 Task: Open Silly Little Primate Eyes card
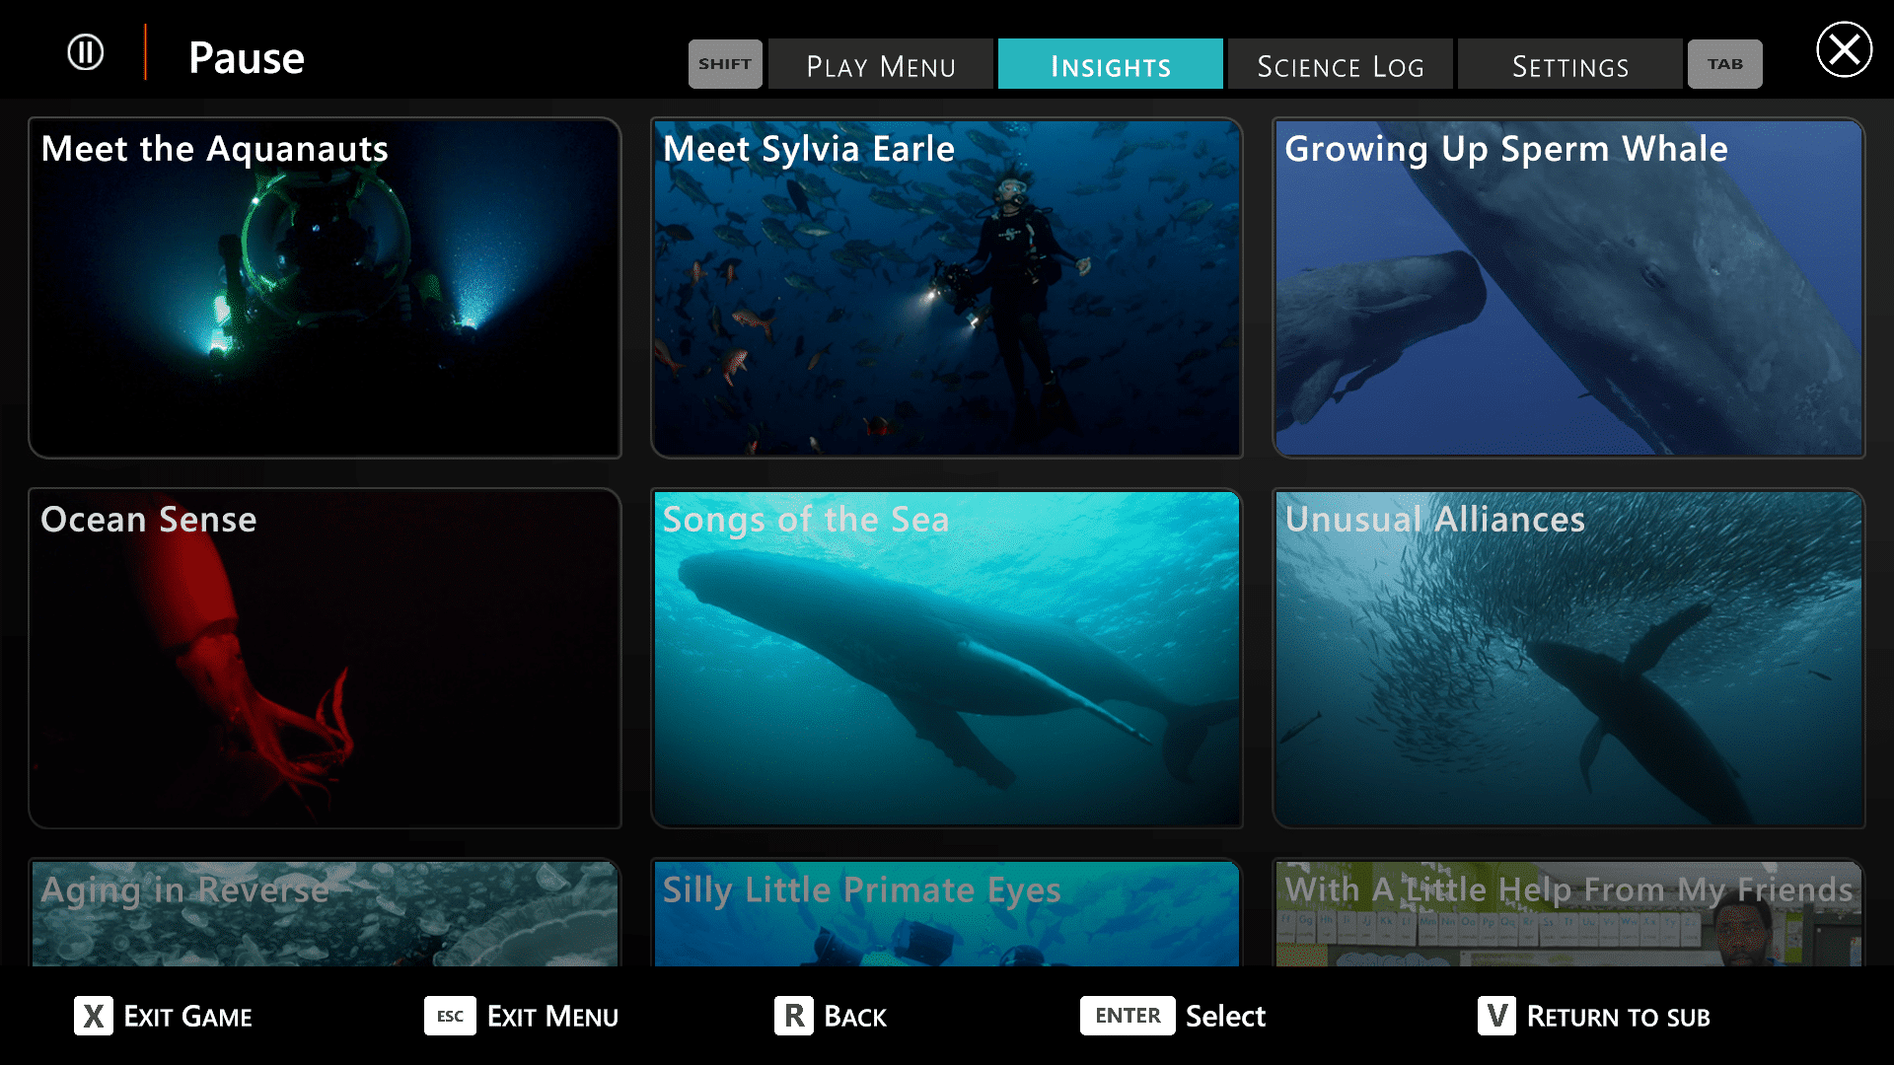coord(947,913)
